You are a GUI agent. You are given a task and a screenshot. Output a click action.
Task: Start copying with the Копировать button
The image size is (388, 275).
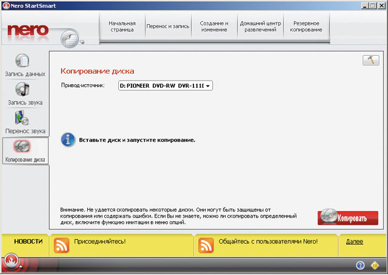point(348,217)
